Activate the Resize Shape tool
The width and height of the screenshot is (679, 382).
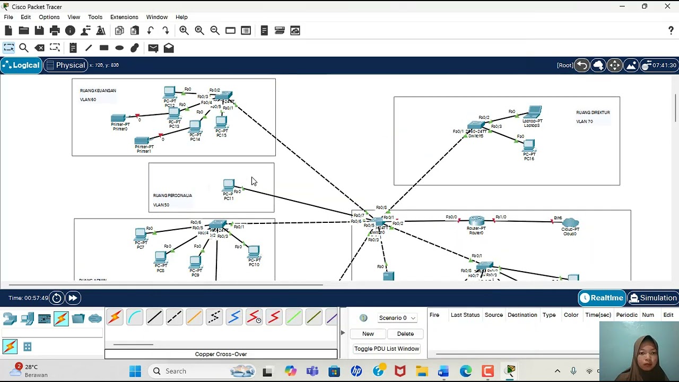pyautogui.click(x=55, y=48)
